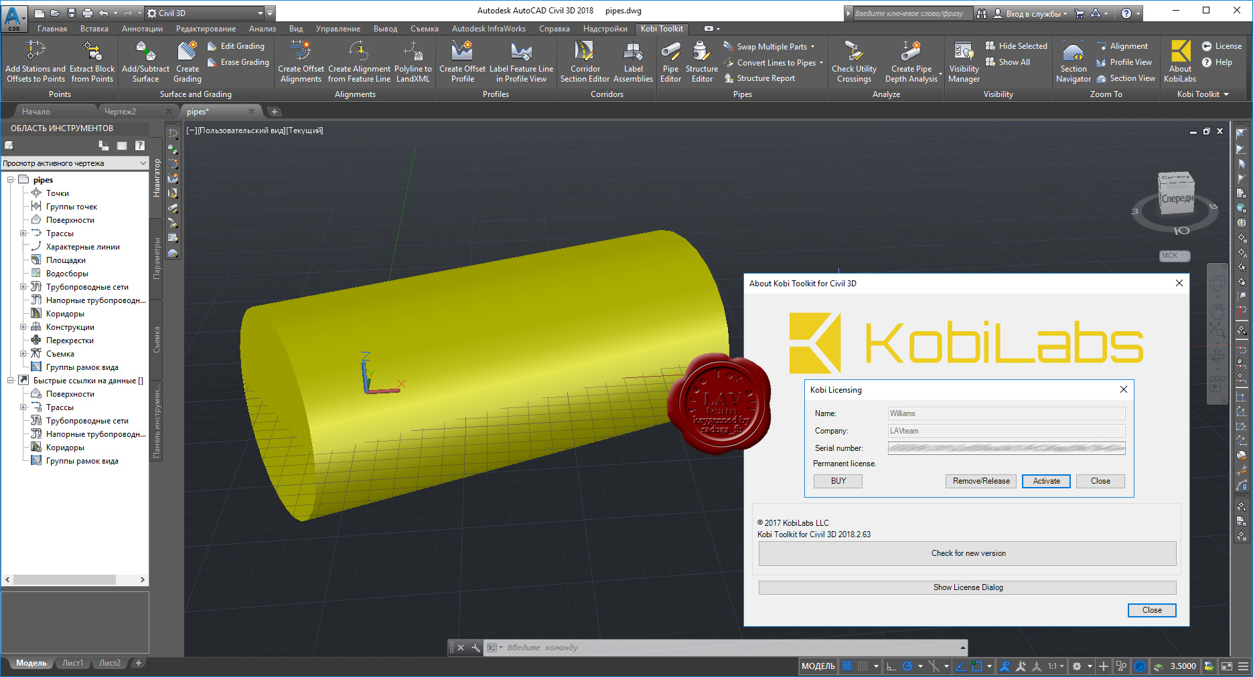Open Kobi License ribbon command
Screen dimensions: 1253x677
point(1222,46)
